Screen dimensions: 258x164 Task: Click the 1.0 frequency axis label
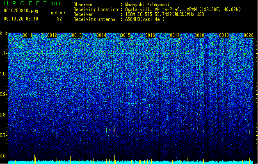coord(4,74)
